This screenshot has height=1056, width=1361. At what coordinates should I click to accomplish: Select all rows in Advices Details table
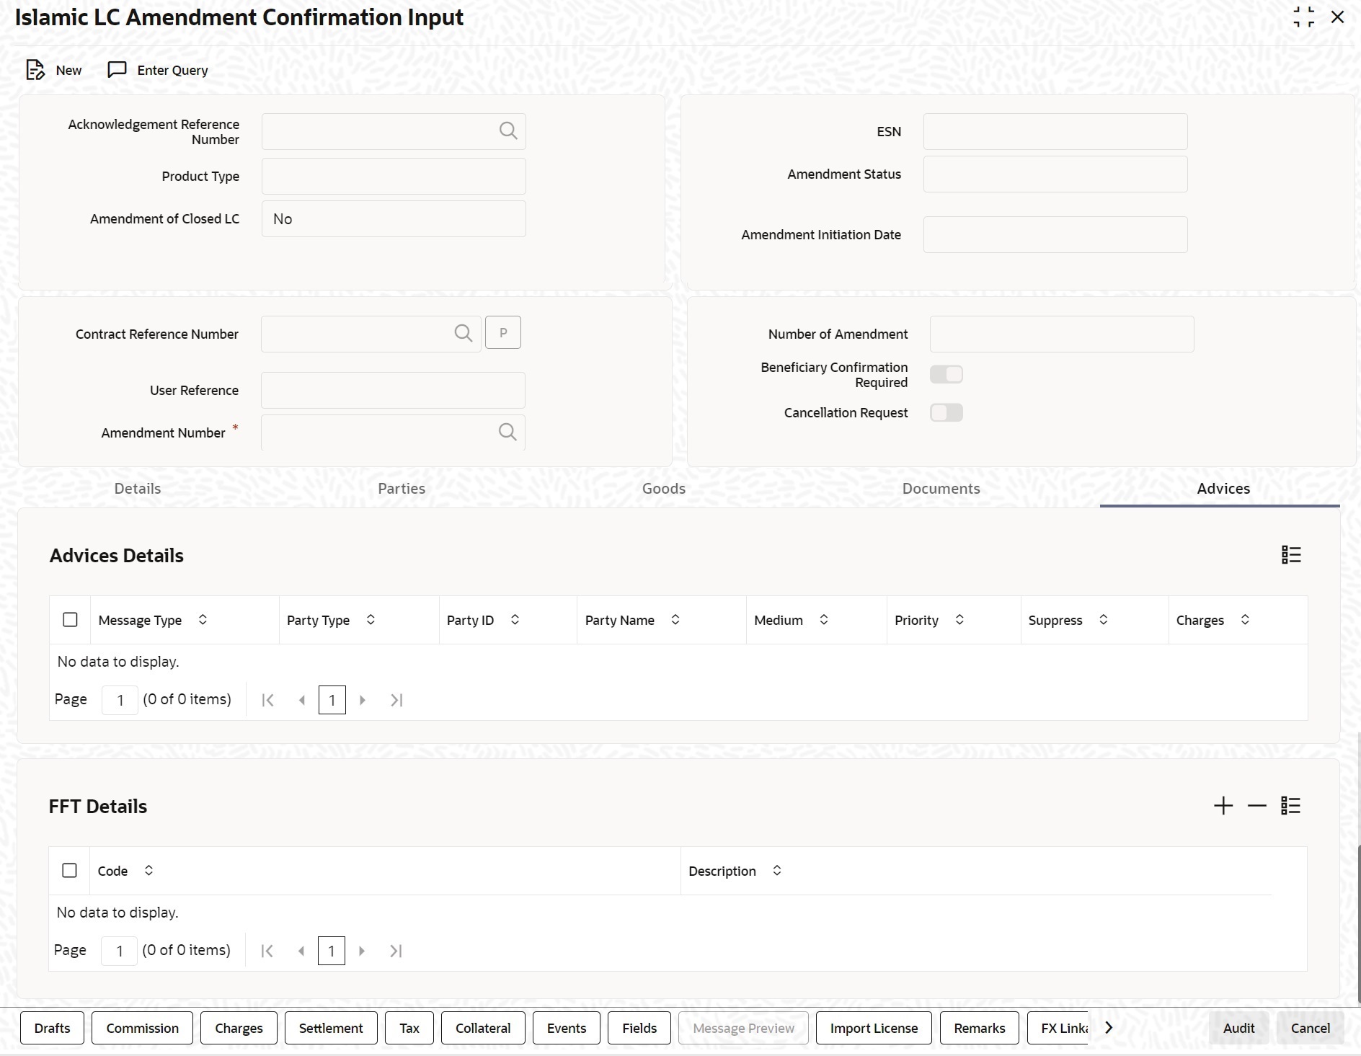click(70, 620)
